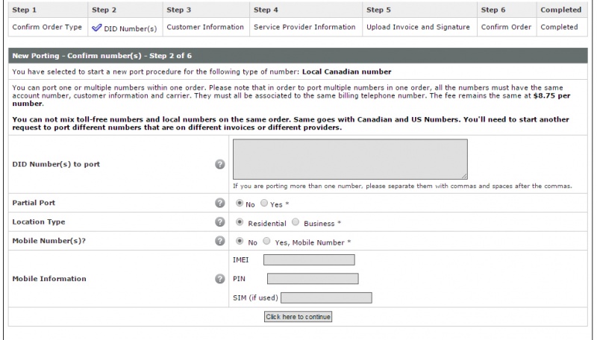Go to Step 1 Confirm Order Type
The width and height of the screenshot is (597, 340).
(47, 27)
